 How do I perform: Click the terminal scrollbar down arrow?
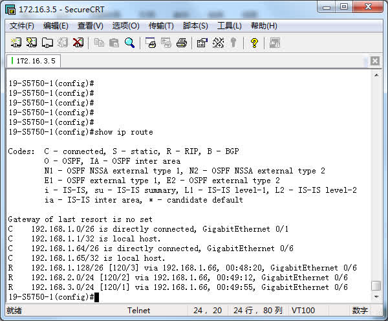click(376, 298)
